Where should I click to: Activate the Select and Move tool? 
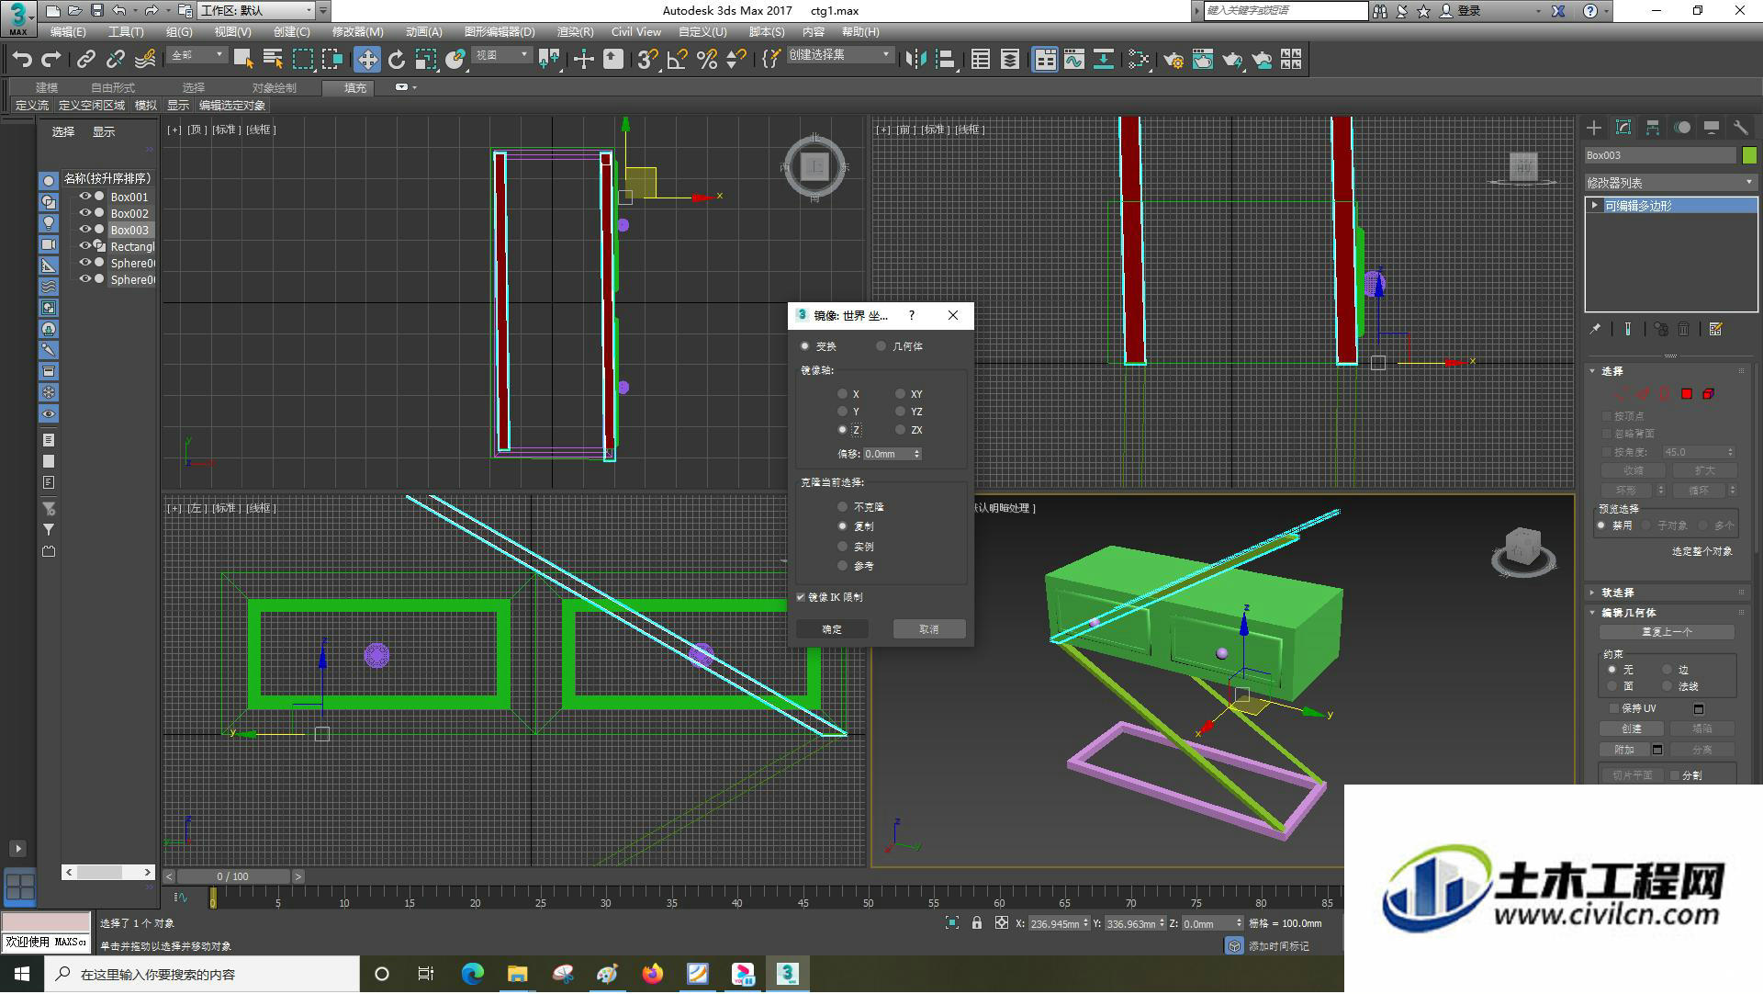click(366, 60)
